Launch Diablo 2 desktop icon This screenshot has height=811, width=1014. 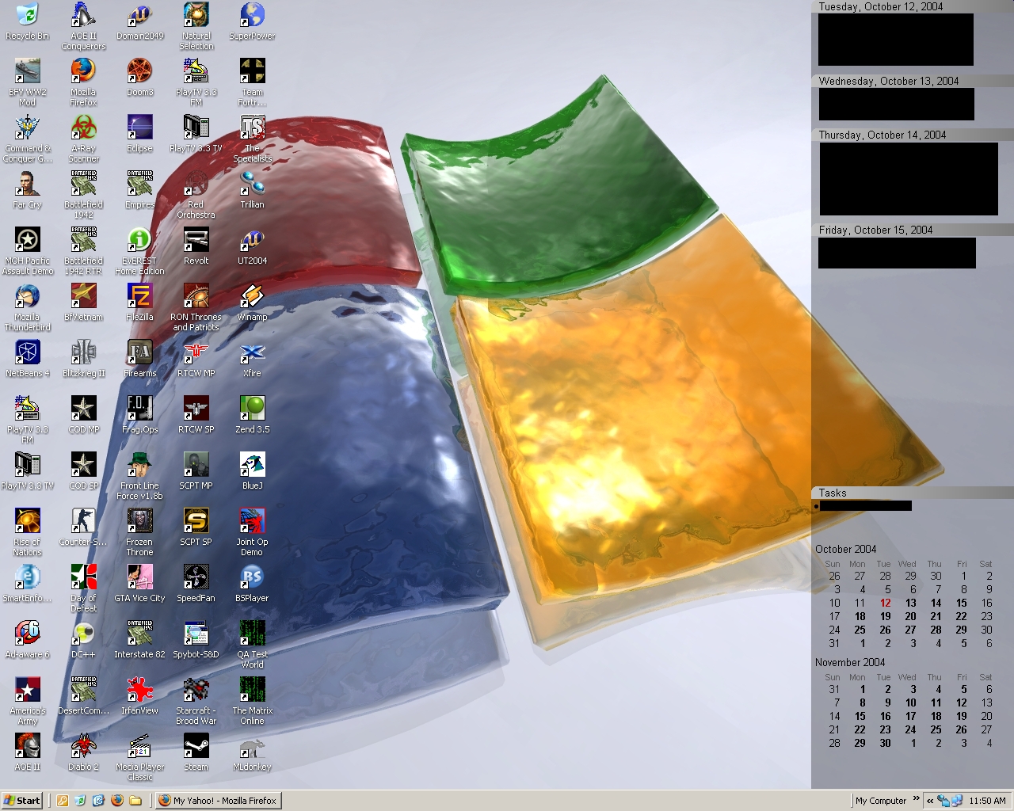(83, 752)
